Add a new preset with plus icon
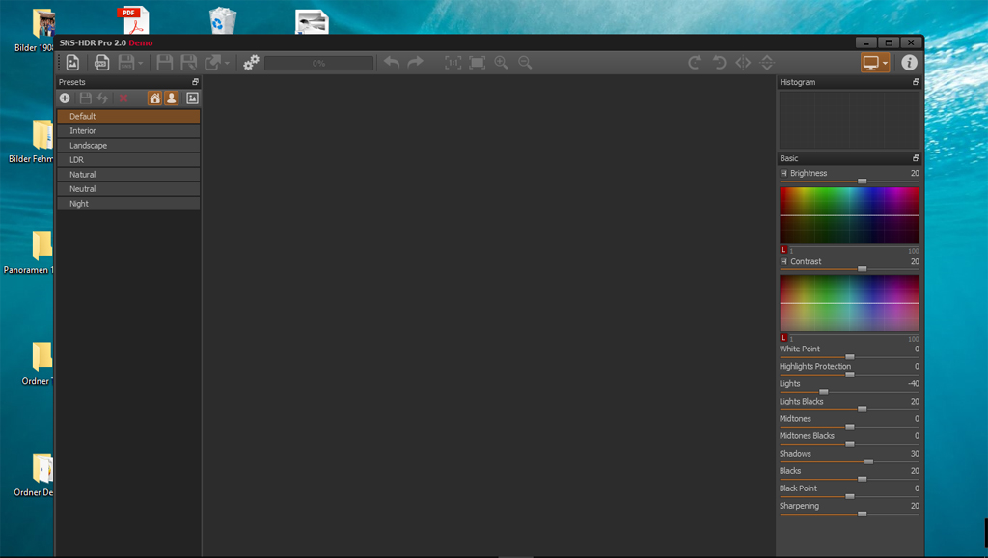This screenshot has width=988, height=558. [65, 98]
